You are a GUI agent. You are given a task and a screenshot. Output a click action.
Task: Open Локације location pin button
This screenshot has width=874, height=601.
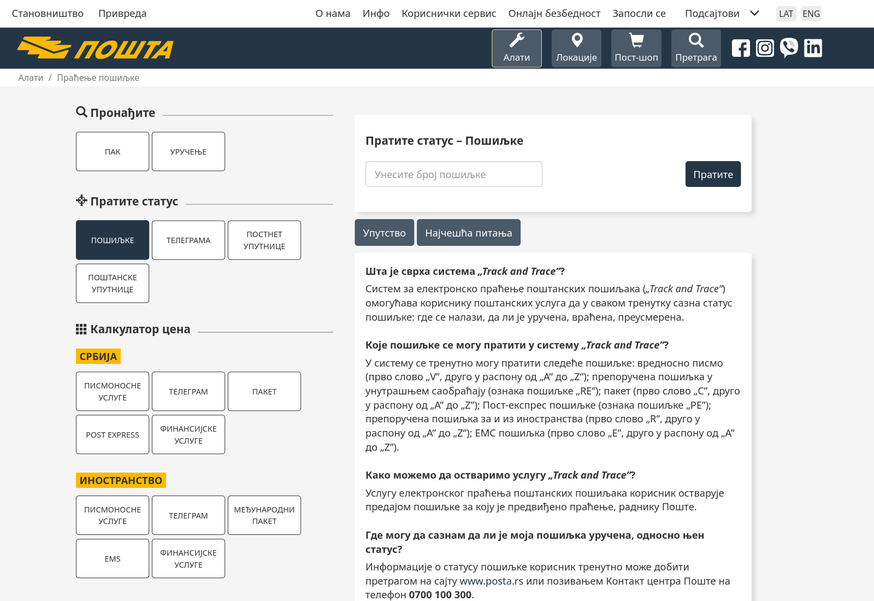coord(576,49)
